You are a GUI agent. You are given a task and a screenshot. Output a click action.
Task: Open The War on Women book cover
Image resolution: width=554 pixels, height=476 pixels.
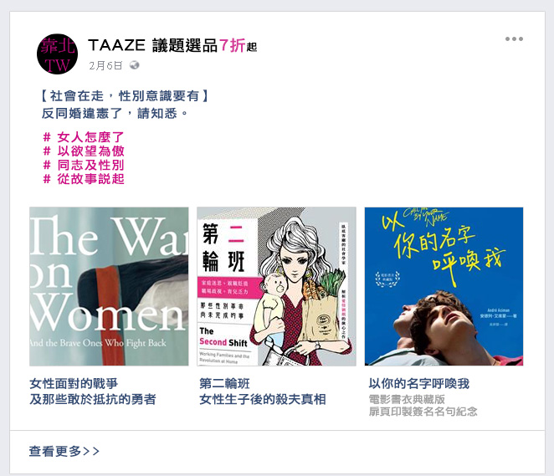pos(109,286)
